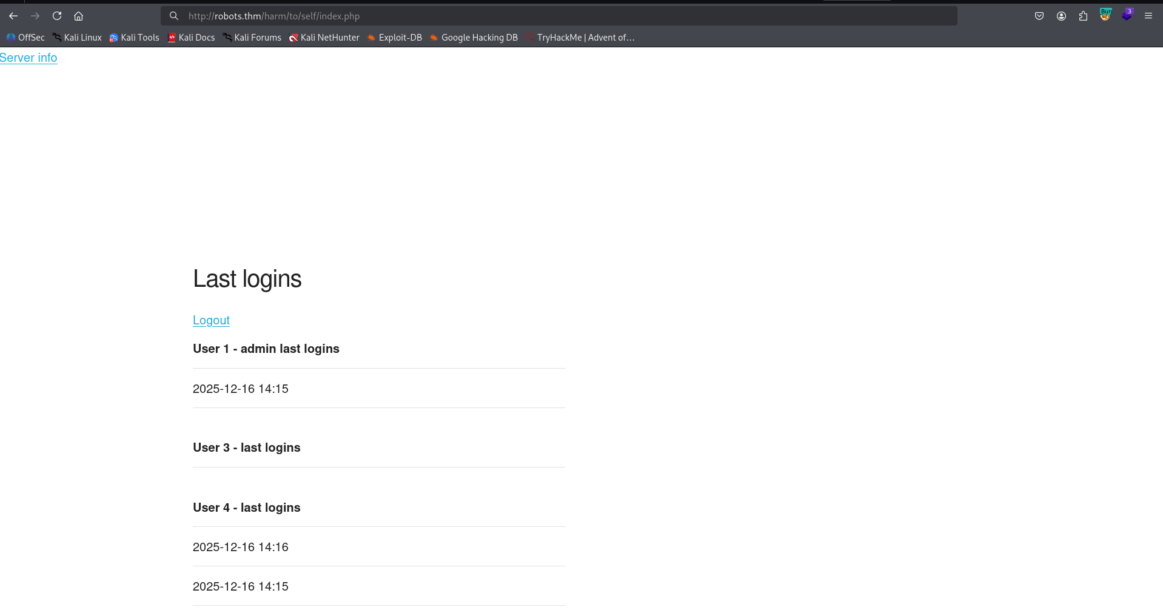Focus the URL address bar
Viewport: 1163px width, 610px height.
point(546,16)
